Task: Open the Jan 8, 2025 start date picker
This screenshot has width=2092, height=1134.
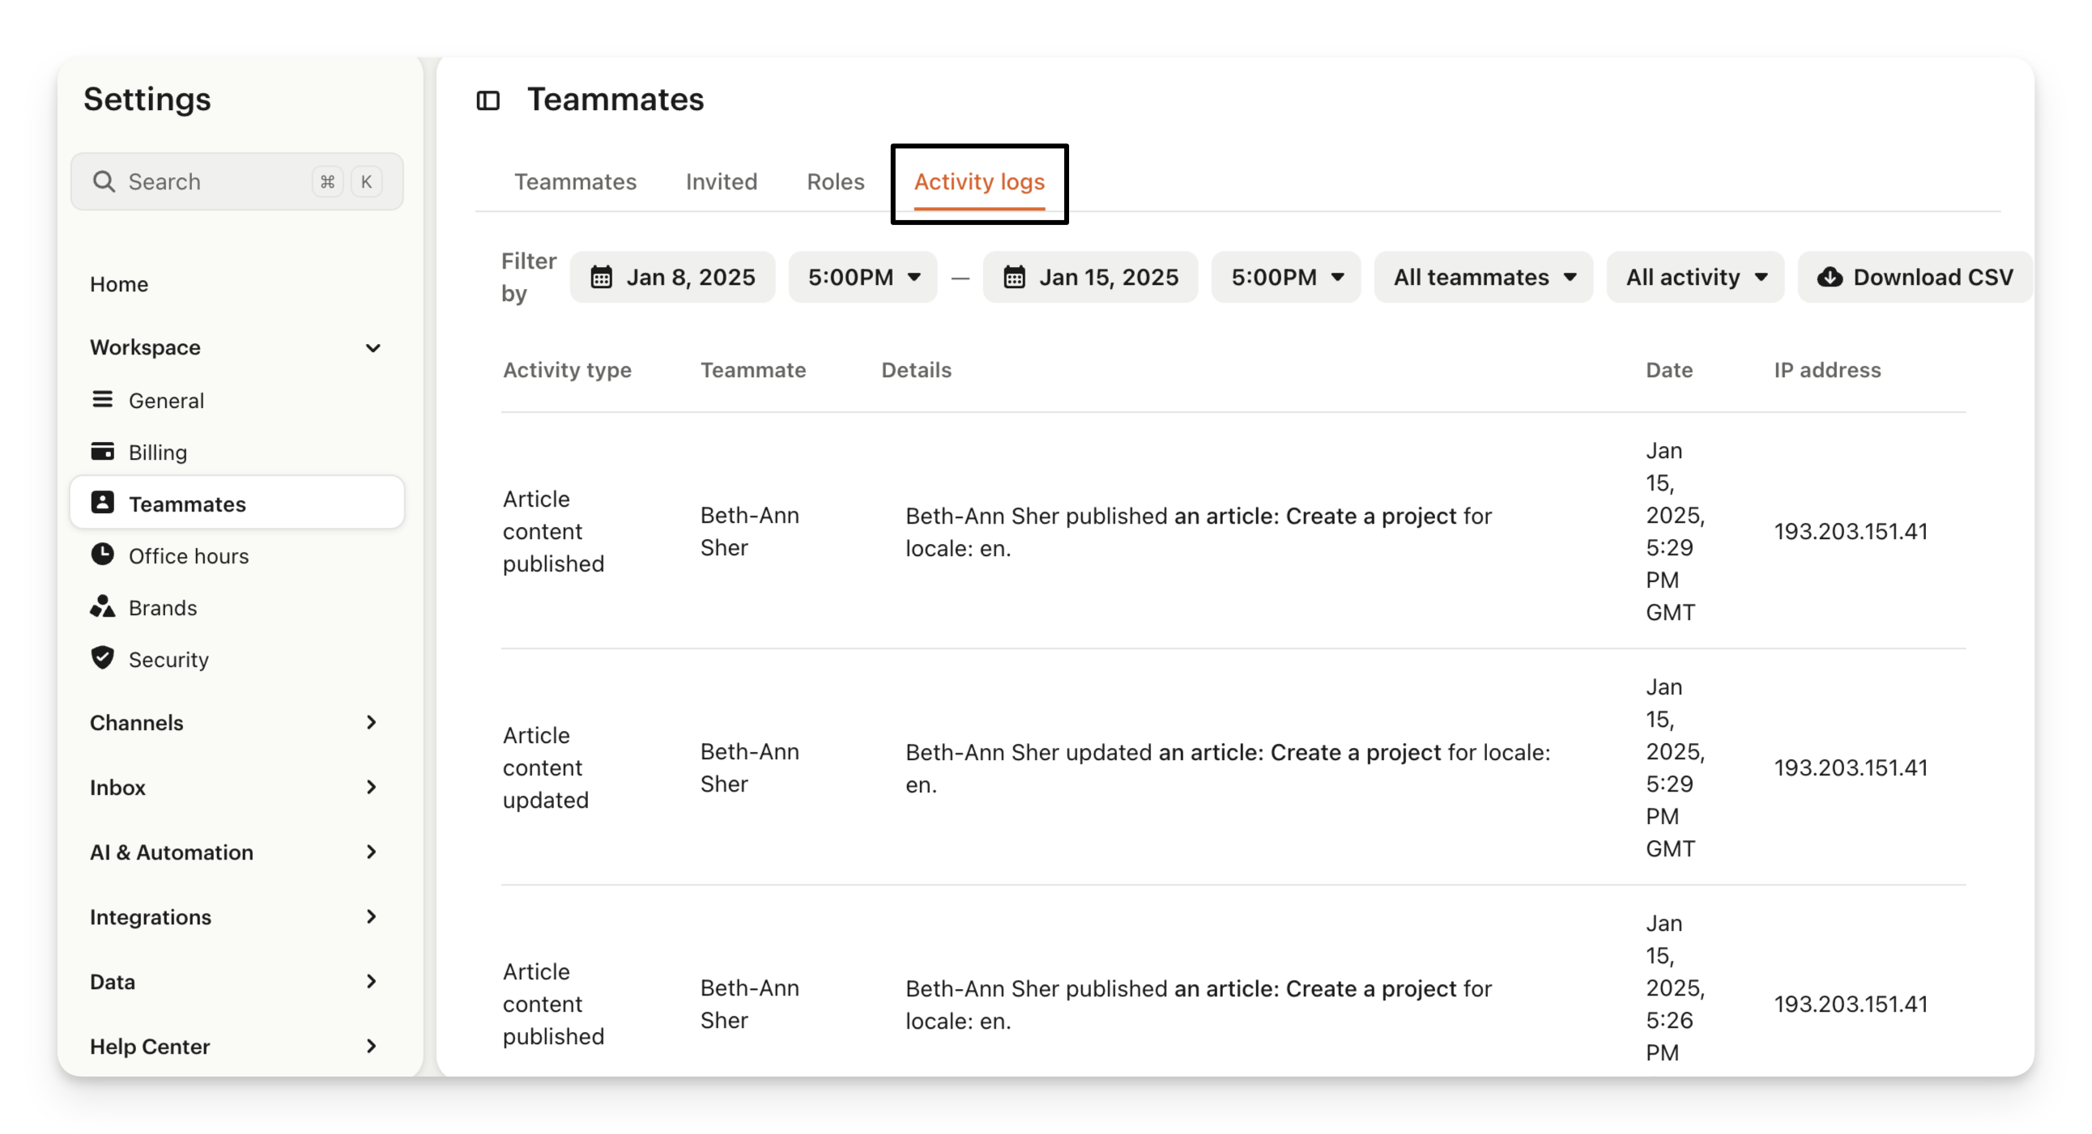Action: pyautogui.click(x=672, y=278)
